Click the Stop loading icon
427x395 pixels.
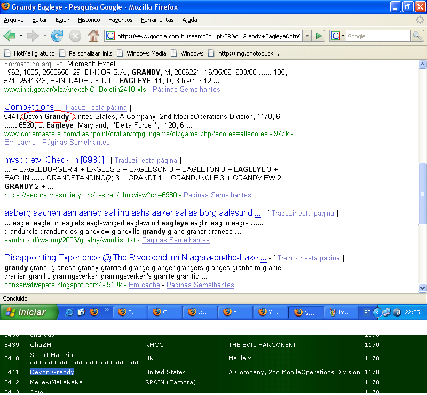(x=75, y=36)
